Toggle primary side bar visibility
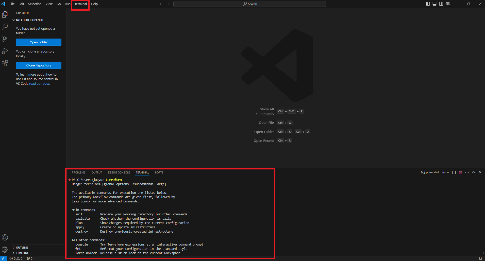 point(428,4)
